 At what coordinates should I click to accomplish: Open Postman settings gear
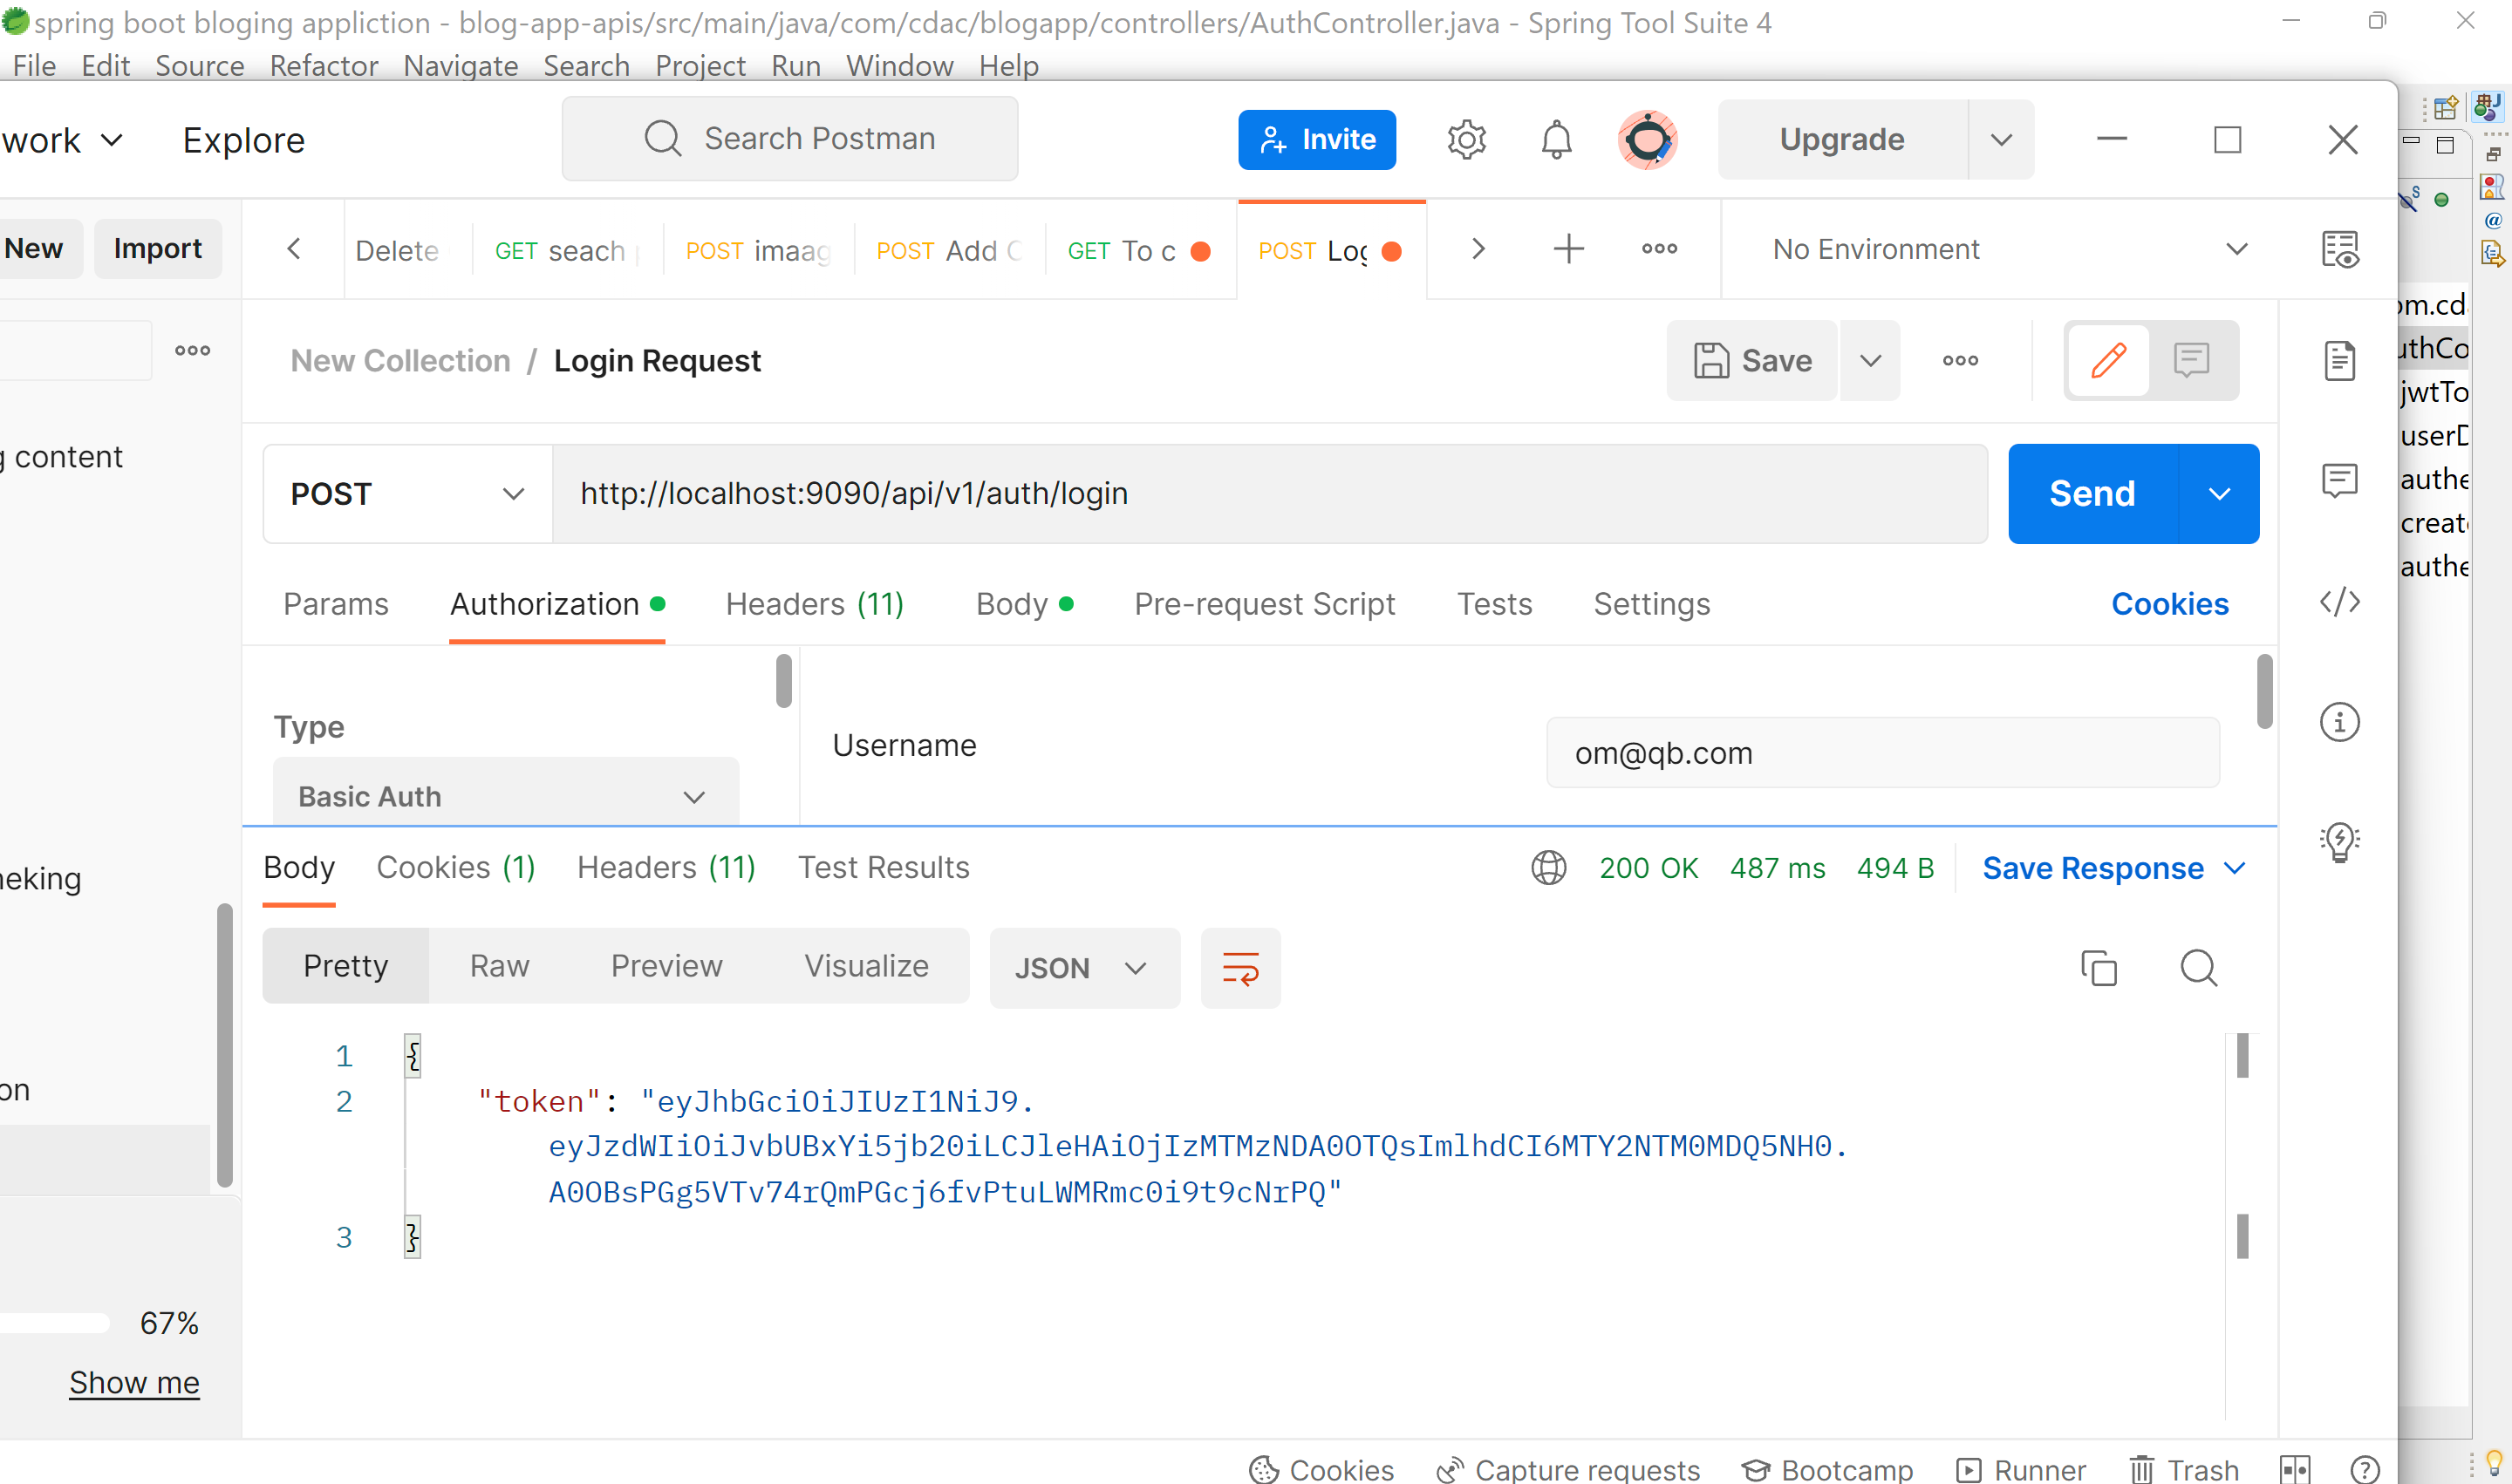click(1466, 139)
